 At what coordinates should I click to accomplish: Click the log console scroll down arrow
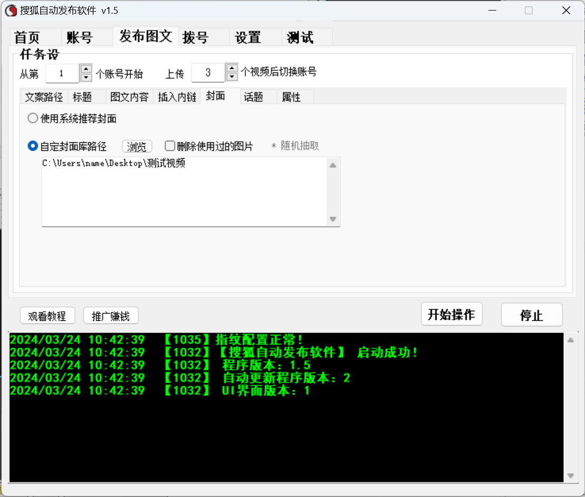(x=571, y=476)
